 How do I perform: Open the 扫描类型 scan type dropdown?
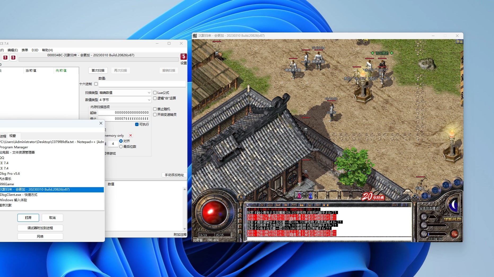[x=125, y=93]
